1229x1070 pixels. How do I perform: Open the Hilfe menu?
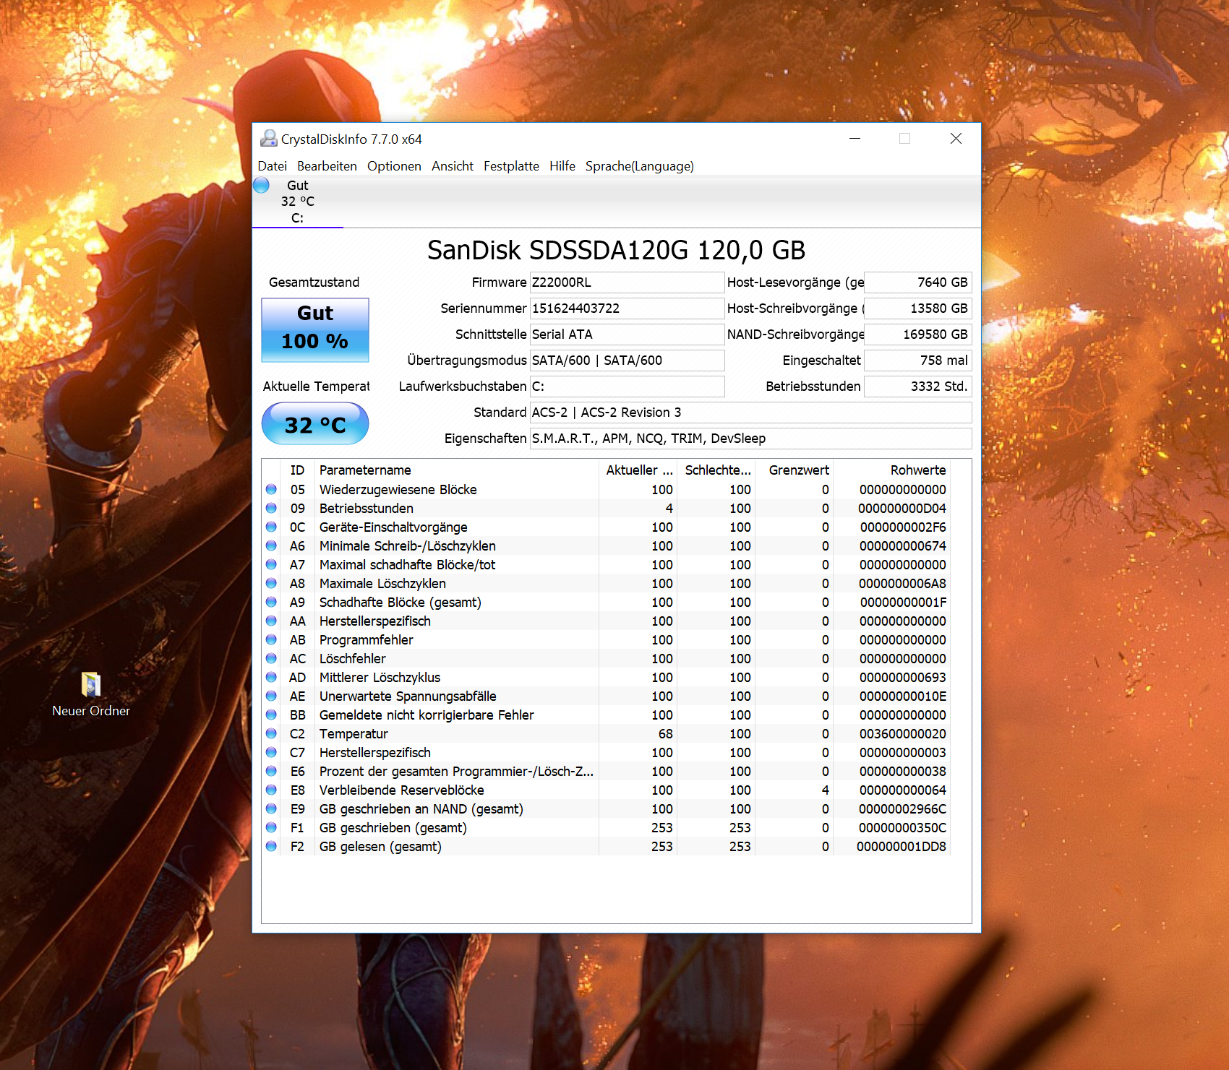point(562,166)
